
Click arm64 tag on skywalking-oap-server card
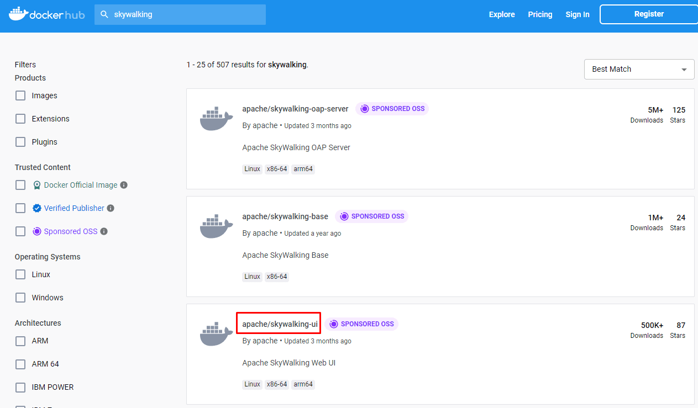coord(303,169)
